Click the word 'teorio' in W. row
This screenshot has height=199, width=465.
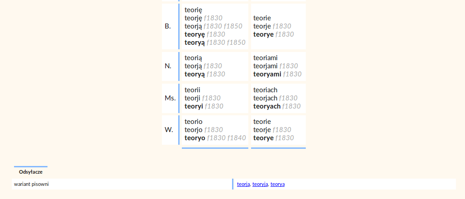tap(193, 122)
